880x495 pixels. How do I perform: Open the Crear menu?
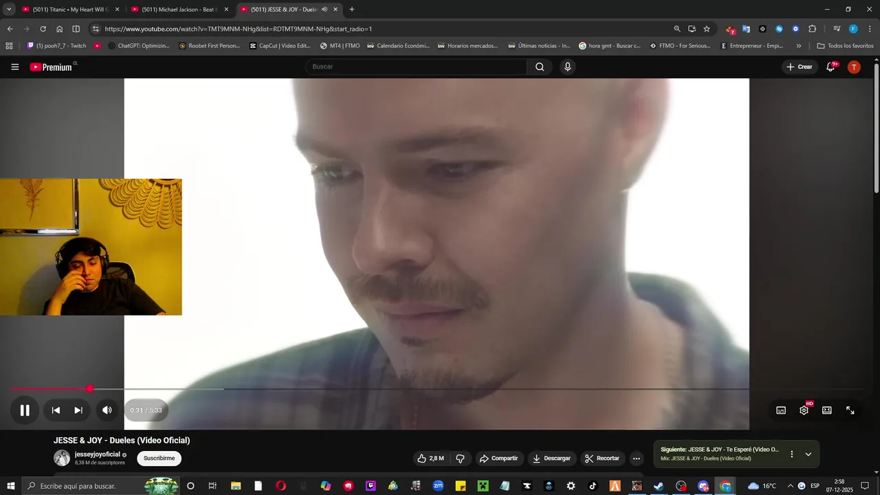pyautogui.click(x=800, y=67)
